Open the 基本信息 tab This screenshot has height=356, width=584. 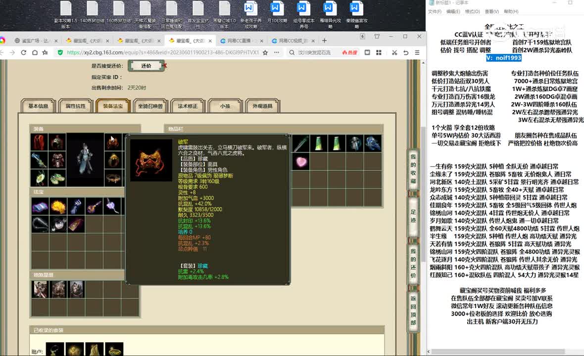tap(39, 106)
